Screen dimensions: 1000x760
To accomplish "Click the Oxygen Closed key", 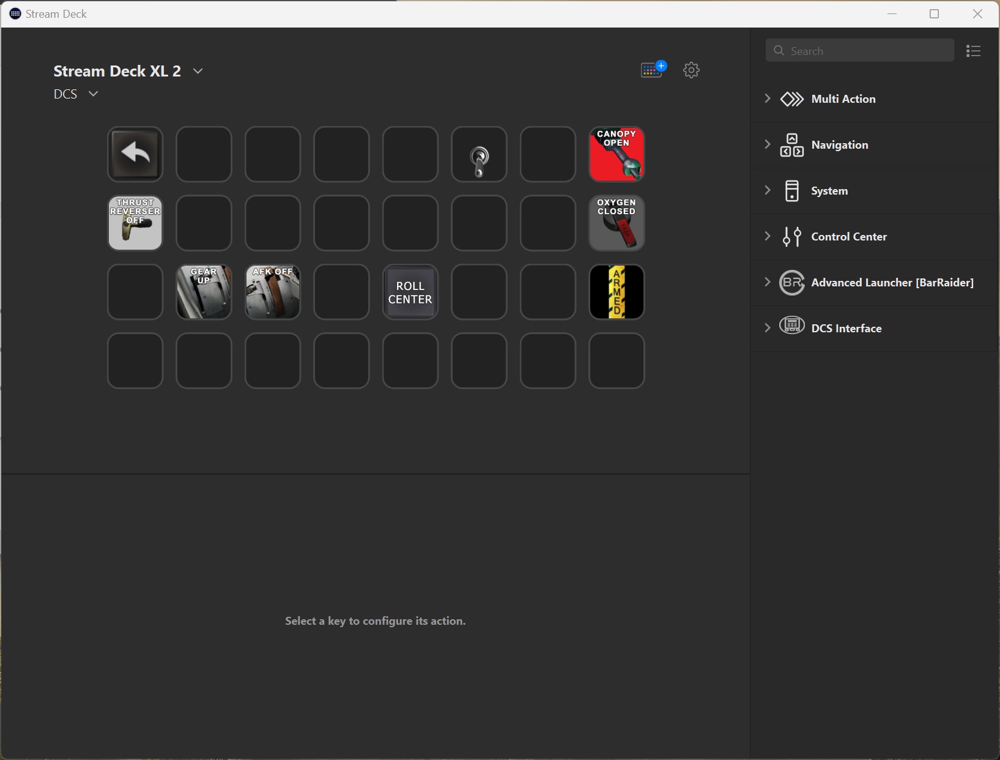I will click(x=617, y=223).
